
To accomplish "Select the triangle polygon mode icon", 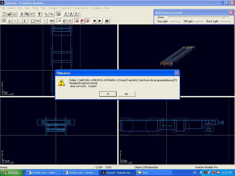I will (9, 21).
